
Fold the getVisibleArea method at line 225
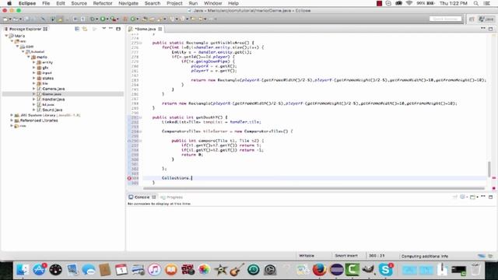pos(141,43)
